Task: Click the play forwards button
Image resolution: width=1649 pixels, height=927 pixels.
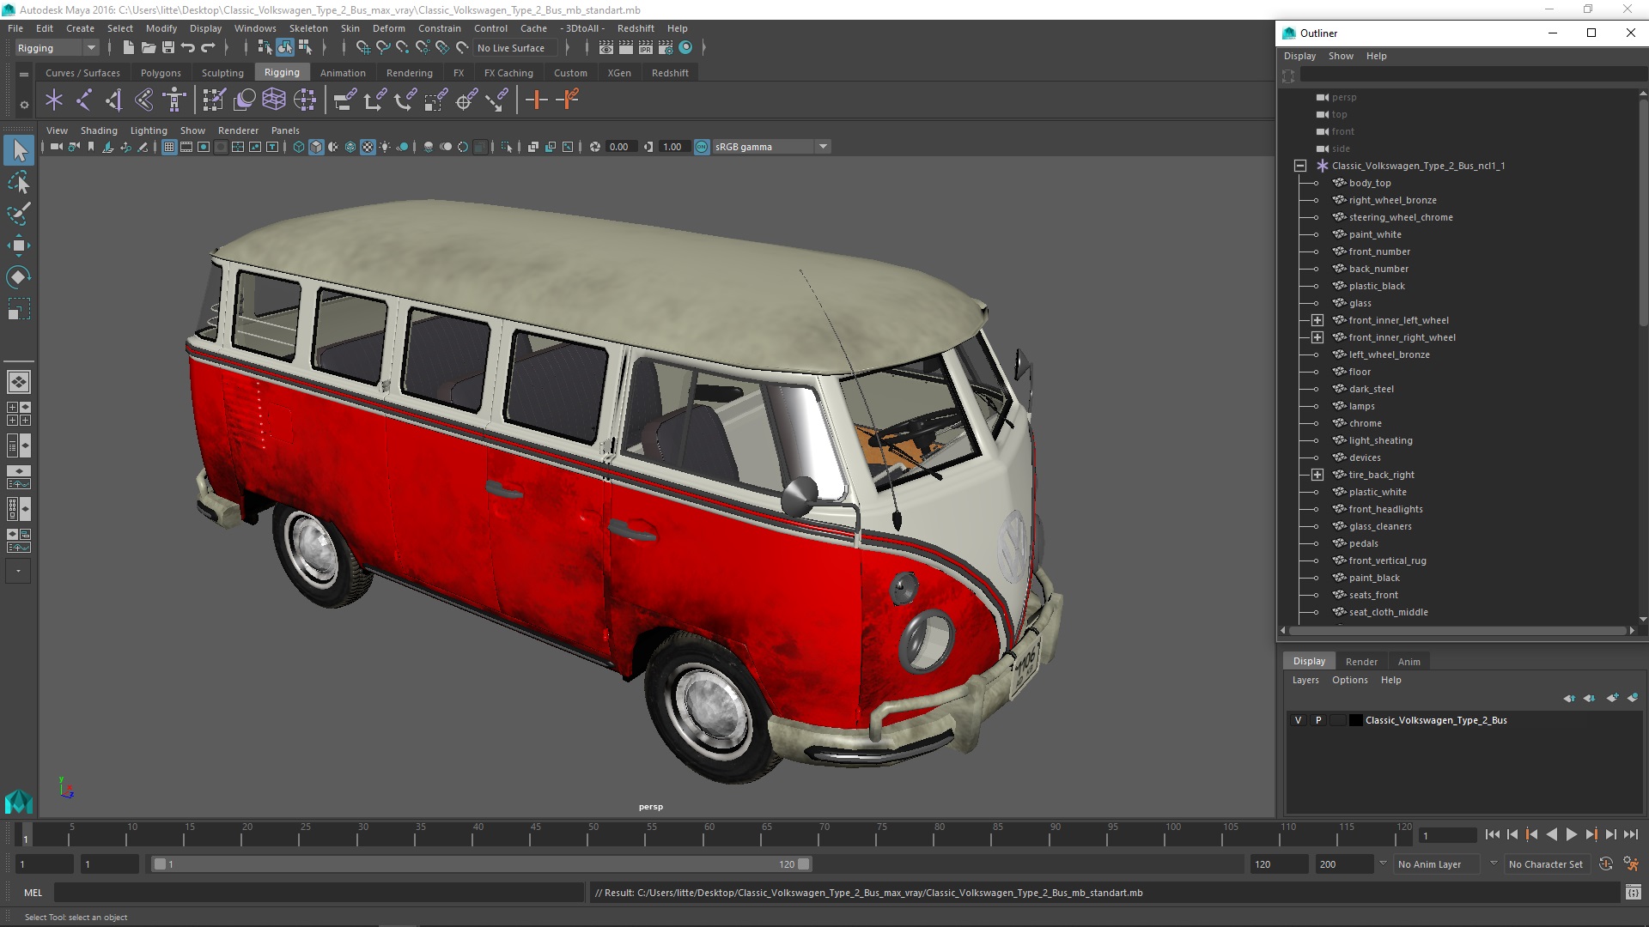Action: coord(1571,834)
